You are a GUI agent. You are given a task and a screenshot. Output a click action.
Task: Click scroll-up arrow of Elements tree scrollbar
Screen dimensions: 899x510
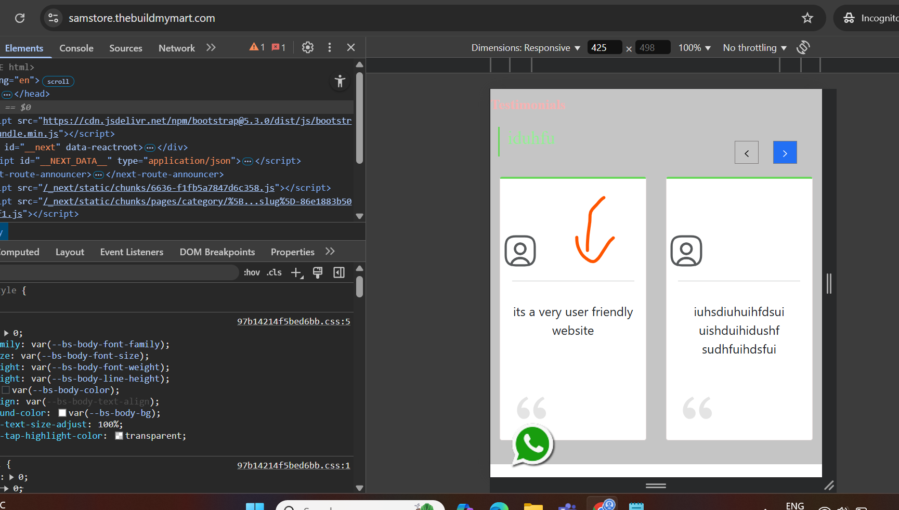click(x=359, y=65)
